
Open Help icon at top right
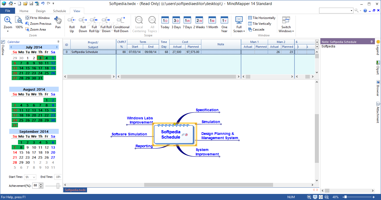(365, 11)
